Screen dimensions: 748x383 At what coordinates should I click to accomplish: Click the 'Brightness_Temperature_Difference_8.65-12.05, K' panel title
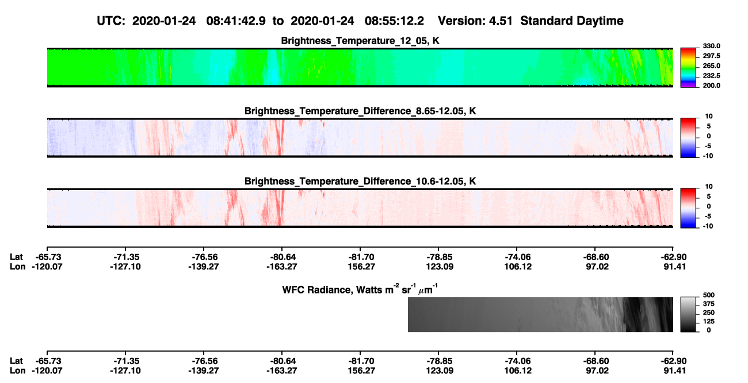point(360,111)
